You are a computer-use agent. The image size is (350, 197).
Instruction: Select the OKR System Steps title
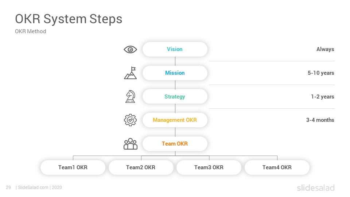point(69,19)
